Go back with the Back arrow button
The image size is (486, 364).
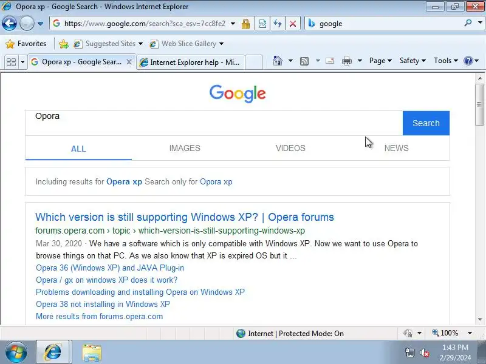pyautogui.click(x=9, y=24)
